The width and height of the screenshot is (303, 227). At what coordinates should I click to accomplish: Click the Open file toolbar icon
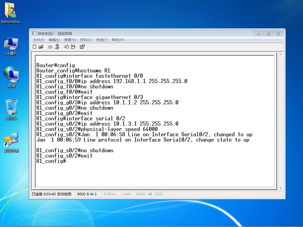coord(41,46)
